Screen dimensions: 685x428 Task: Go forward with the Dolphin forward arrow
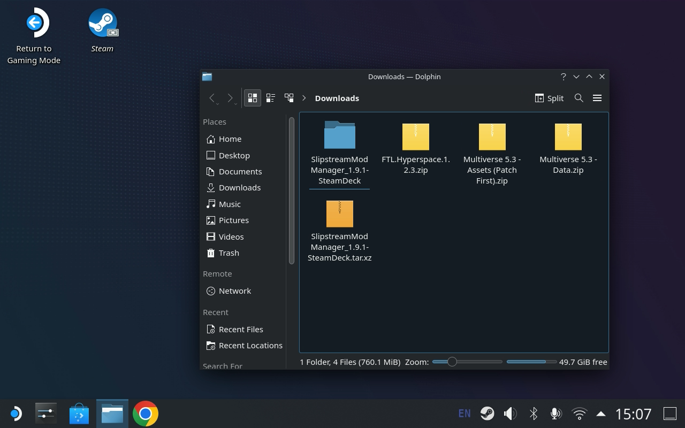[x=230, y=98]
